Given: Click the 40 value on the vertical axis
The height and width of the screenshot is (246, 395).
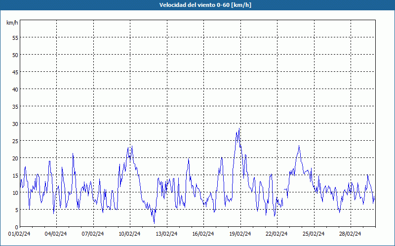Looking at the screenshot, I should point(15,90).
